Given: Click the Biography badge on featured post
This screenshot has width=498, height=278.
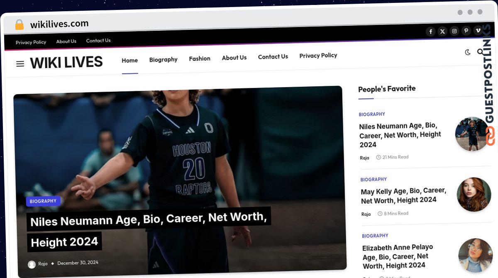Looking at the screenshot, I should [x=43, y=201].
